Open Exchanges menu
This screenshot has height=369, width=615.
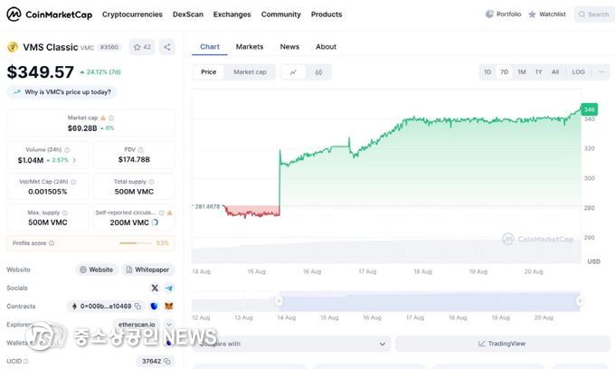(x=232, y=14)
